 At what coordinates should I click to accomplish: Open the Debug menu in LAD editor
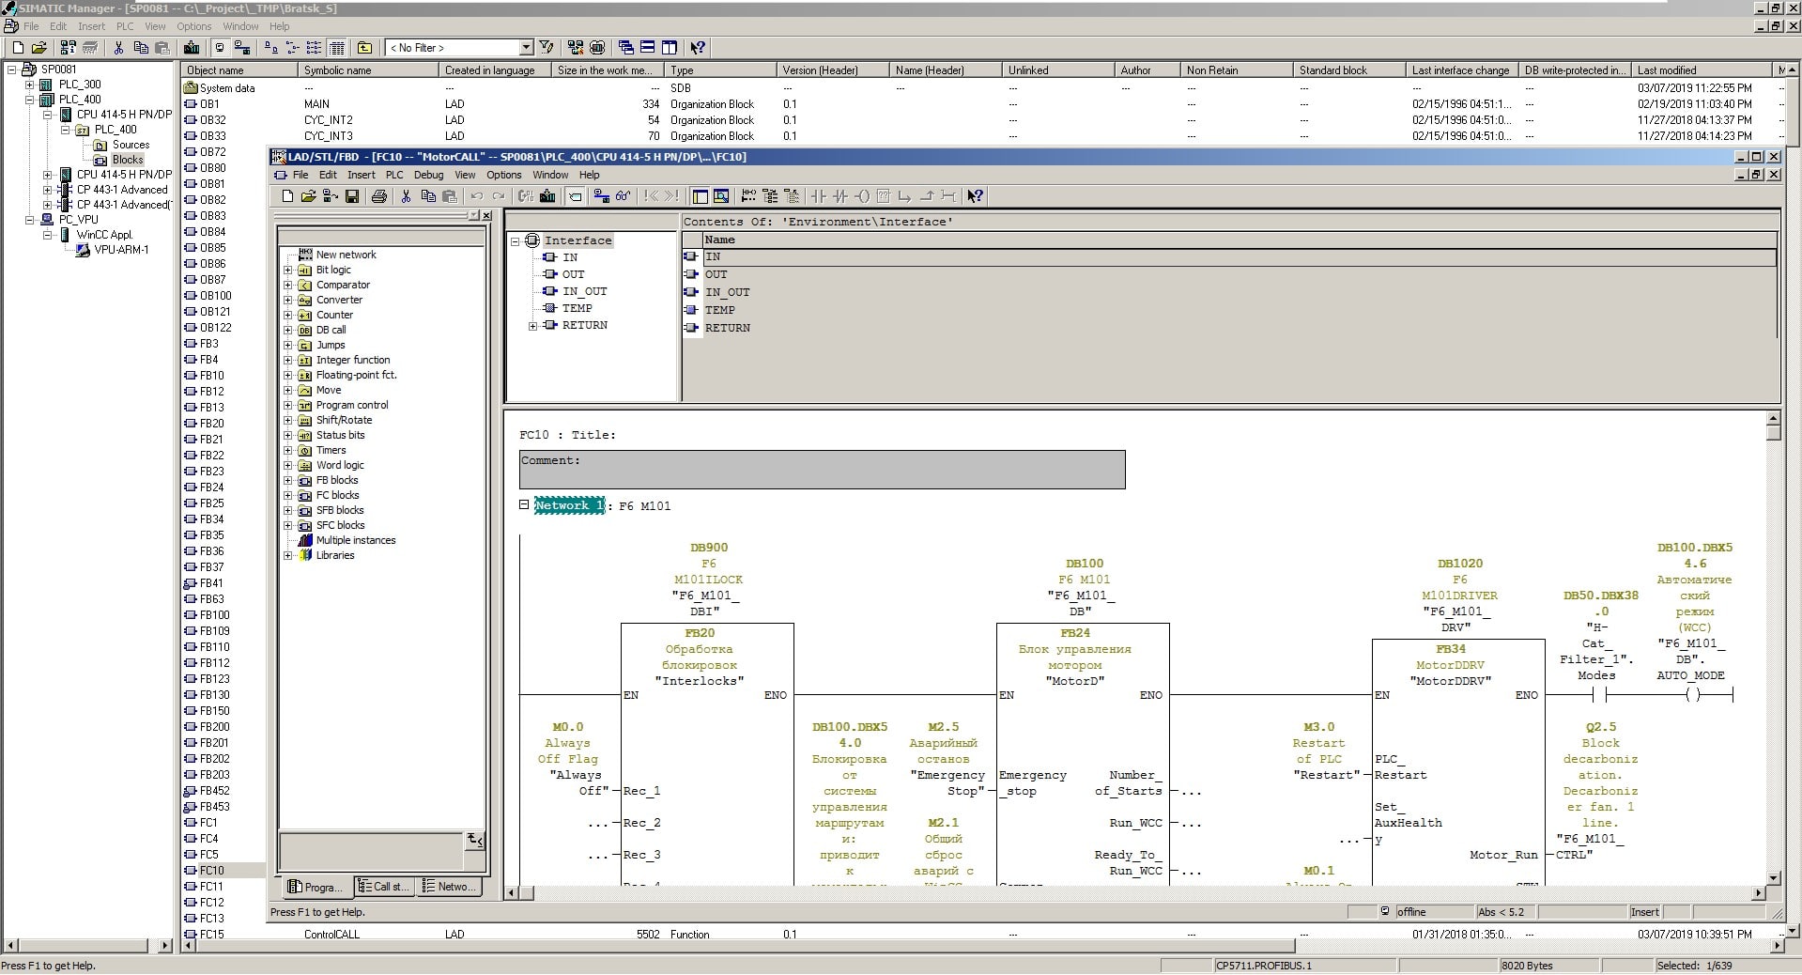point(428,175)
